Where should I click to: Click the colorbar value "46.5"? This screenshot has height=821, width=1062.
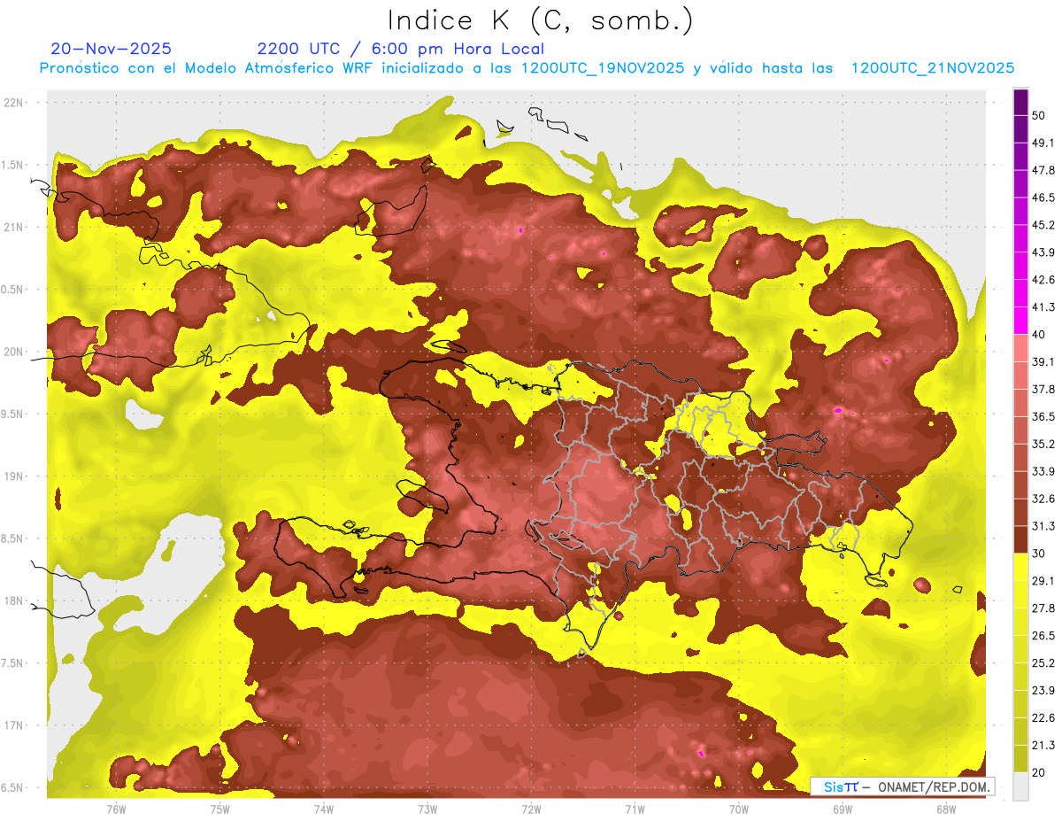(x=1043, y=198)
